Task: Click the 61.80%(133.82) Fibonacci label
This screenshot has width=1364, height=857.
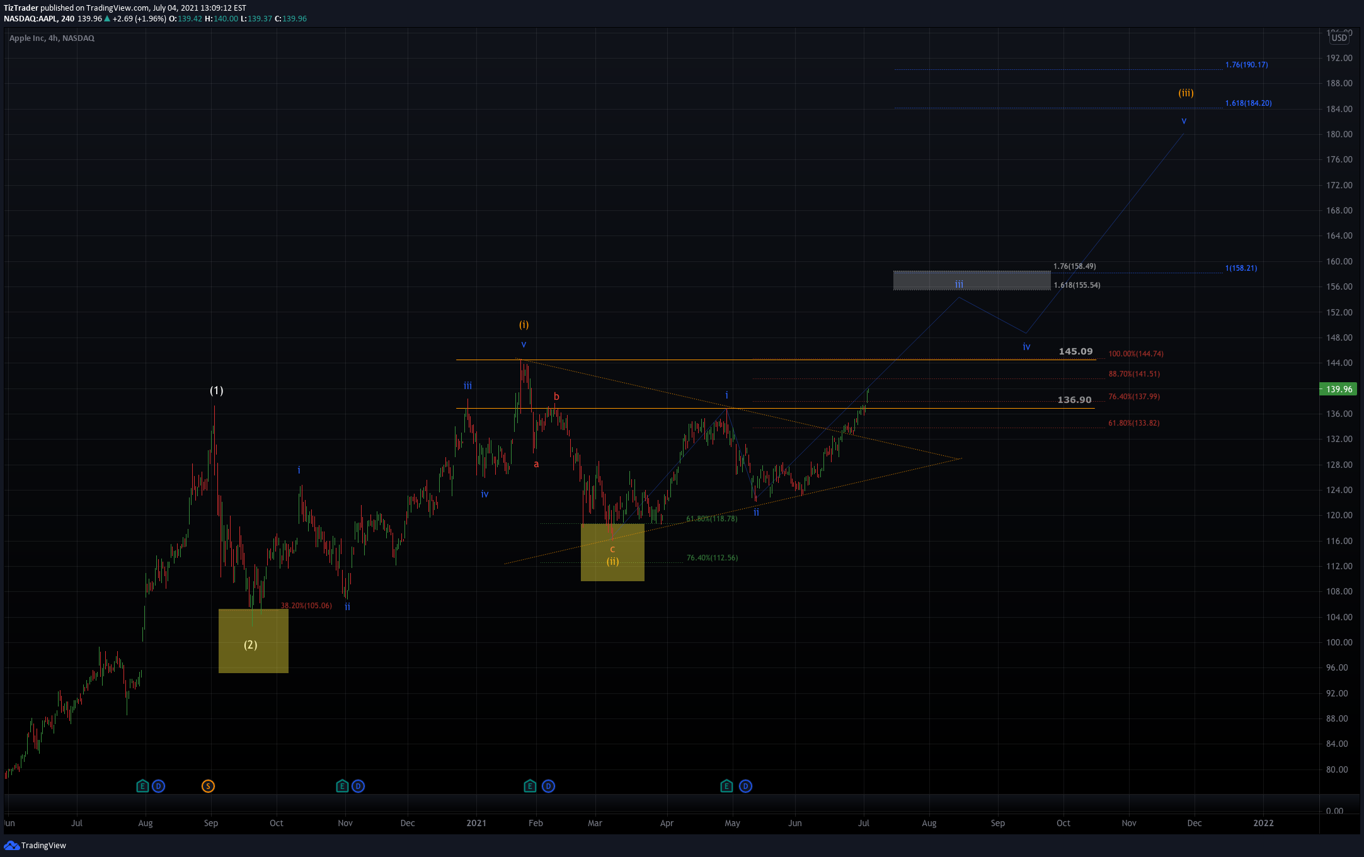Action: tap(1134, 423)
